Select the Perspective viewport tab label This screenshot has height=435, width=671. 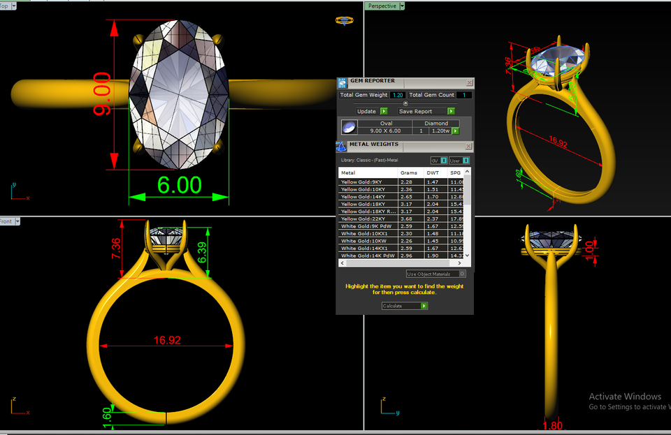(382, 6)
